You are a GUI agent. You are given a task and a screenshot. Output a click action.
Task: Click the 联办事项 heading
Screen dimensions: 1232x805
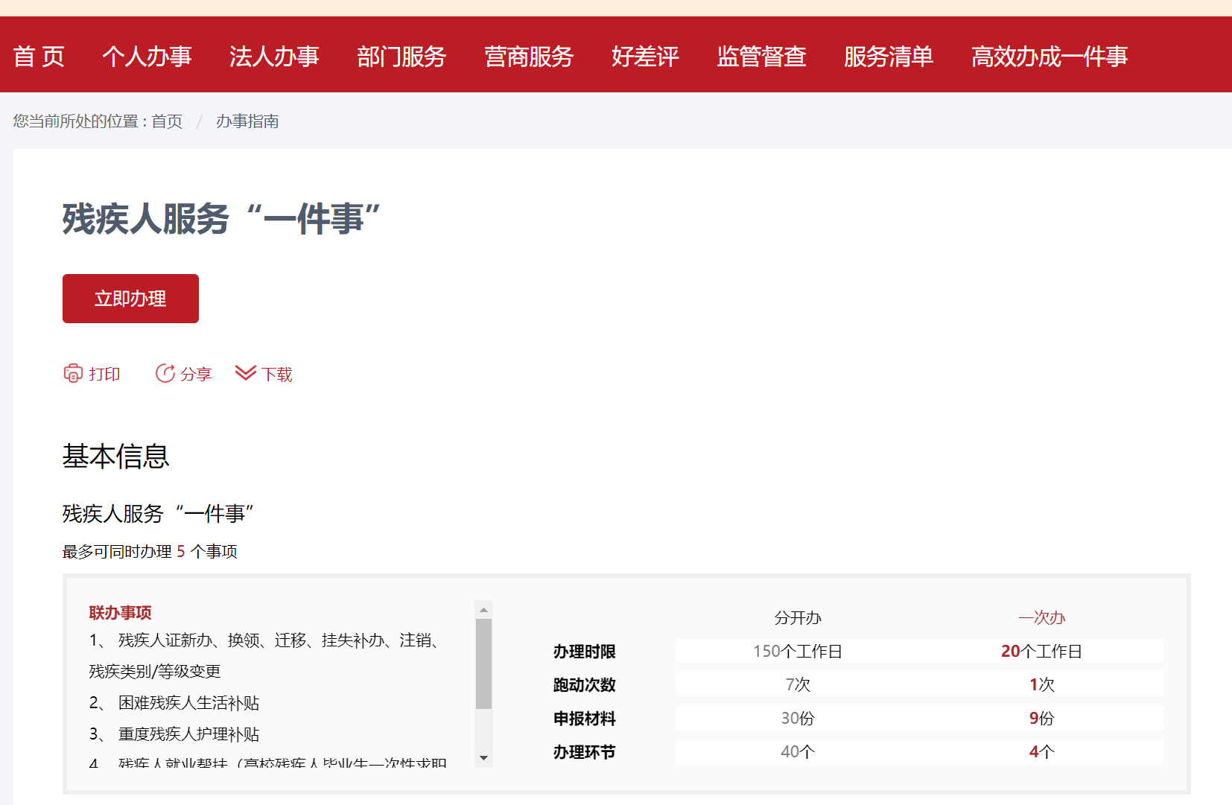(120, 613)
